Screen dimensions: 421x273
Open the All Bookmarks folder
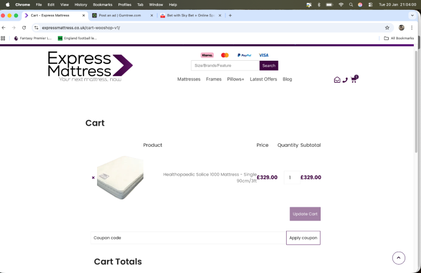pyautogui.click(x=399, y=38)
